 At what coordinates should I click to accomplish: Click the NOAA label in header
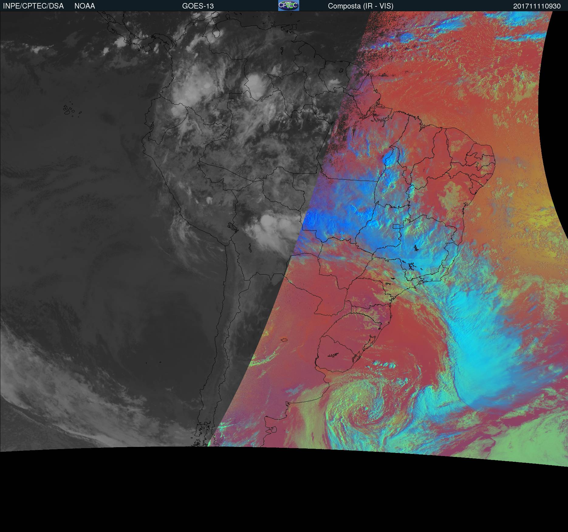coord(85,6)
